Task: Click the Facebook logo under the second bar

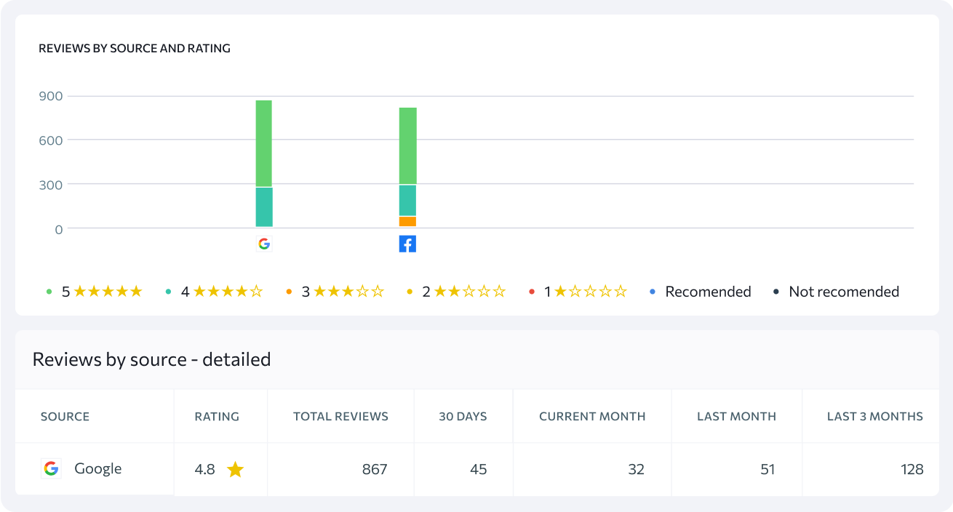Action: [407, 244]
